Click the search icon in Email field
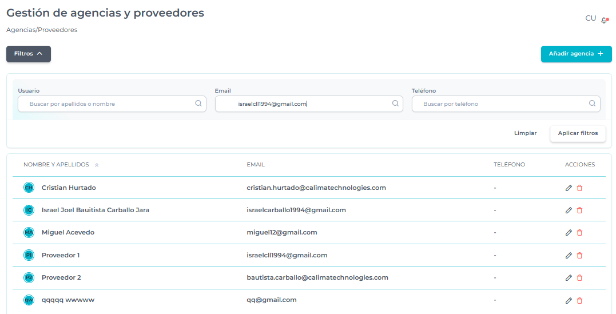 click(x=395, y=104)
